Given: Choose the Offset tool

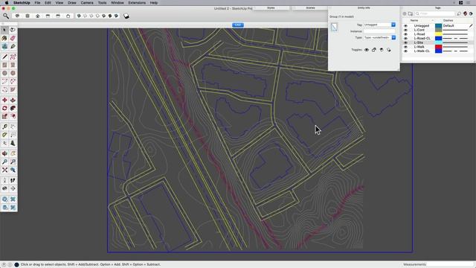Looking at the screenshot, I should 13,116.
